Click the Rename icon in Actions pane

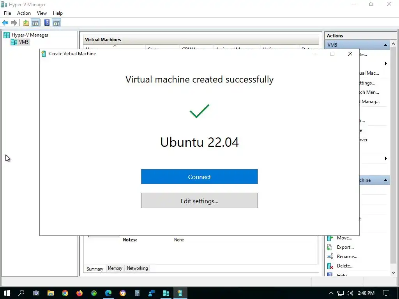point(330,257)
